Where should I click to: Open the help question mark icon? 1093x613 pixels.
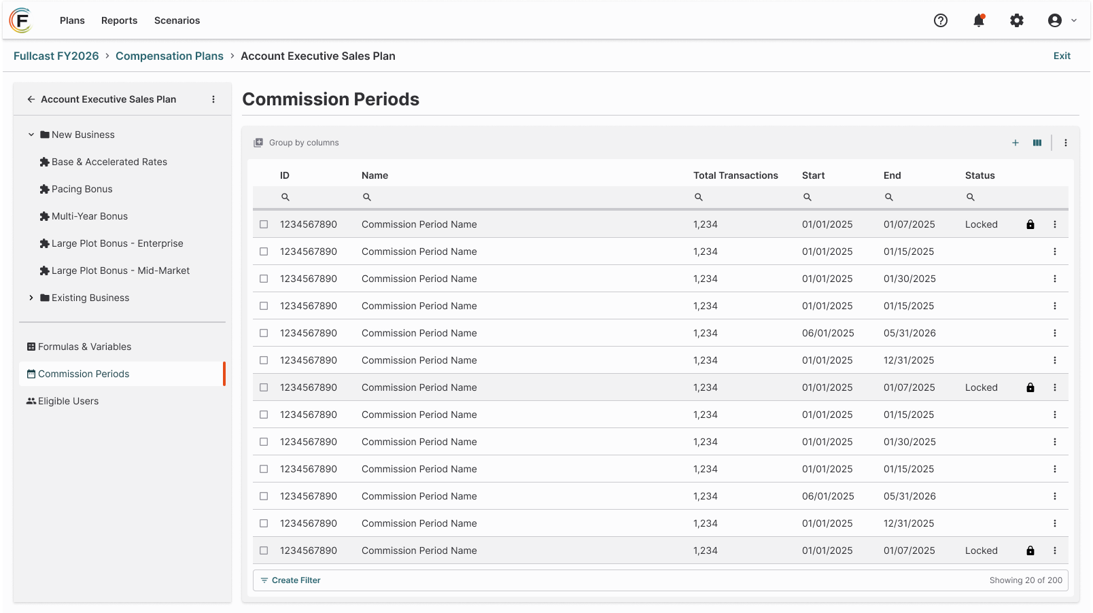(941, 20)
